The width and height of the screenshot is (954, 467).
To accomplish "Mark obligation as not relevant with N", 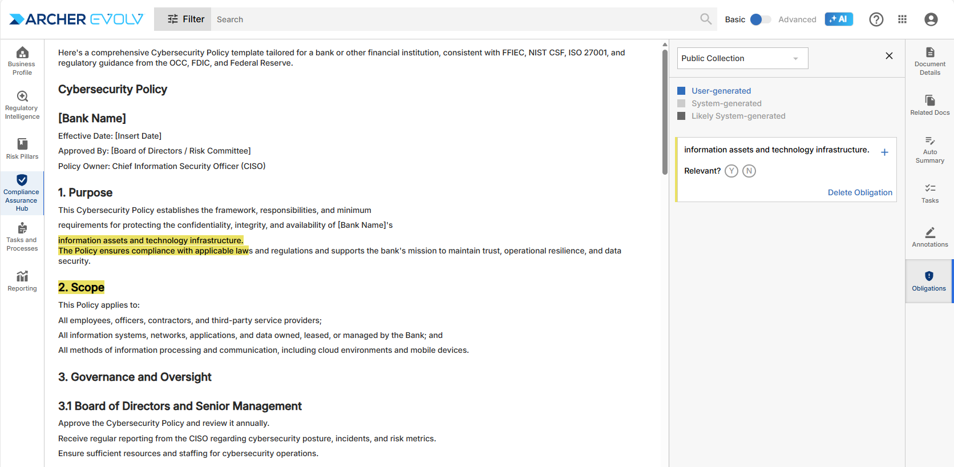I will click(749, 171).
